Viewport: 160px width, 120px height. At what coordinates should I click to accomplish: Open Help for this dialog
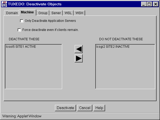point(99,108)
